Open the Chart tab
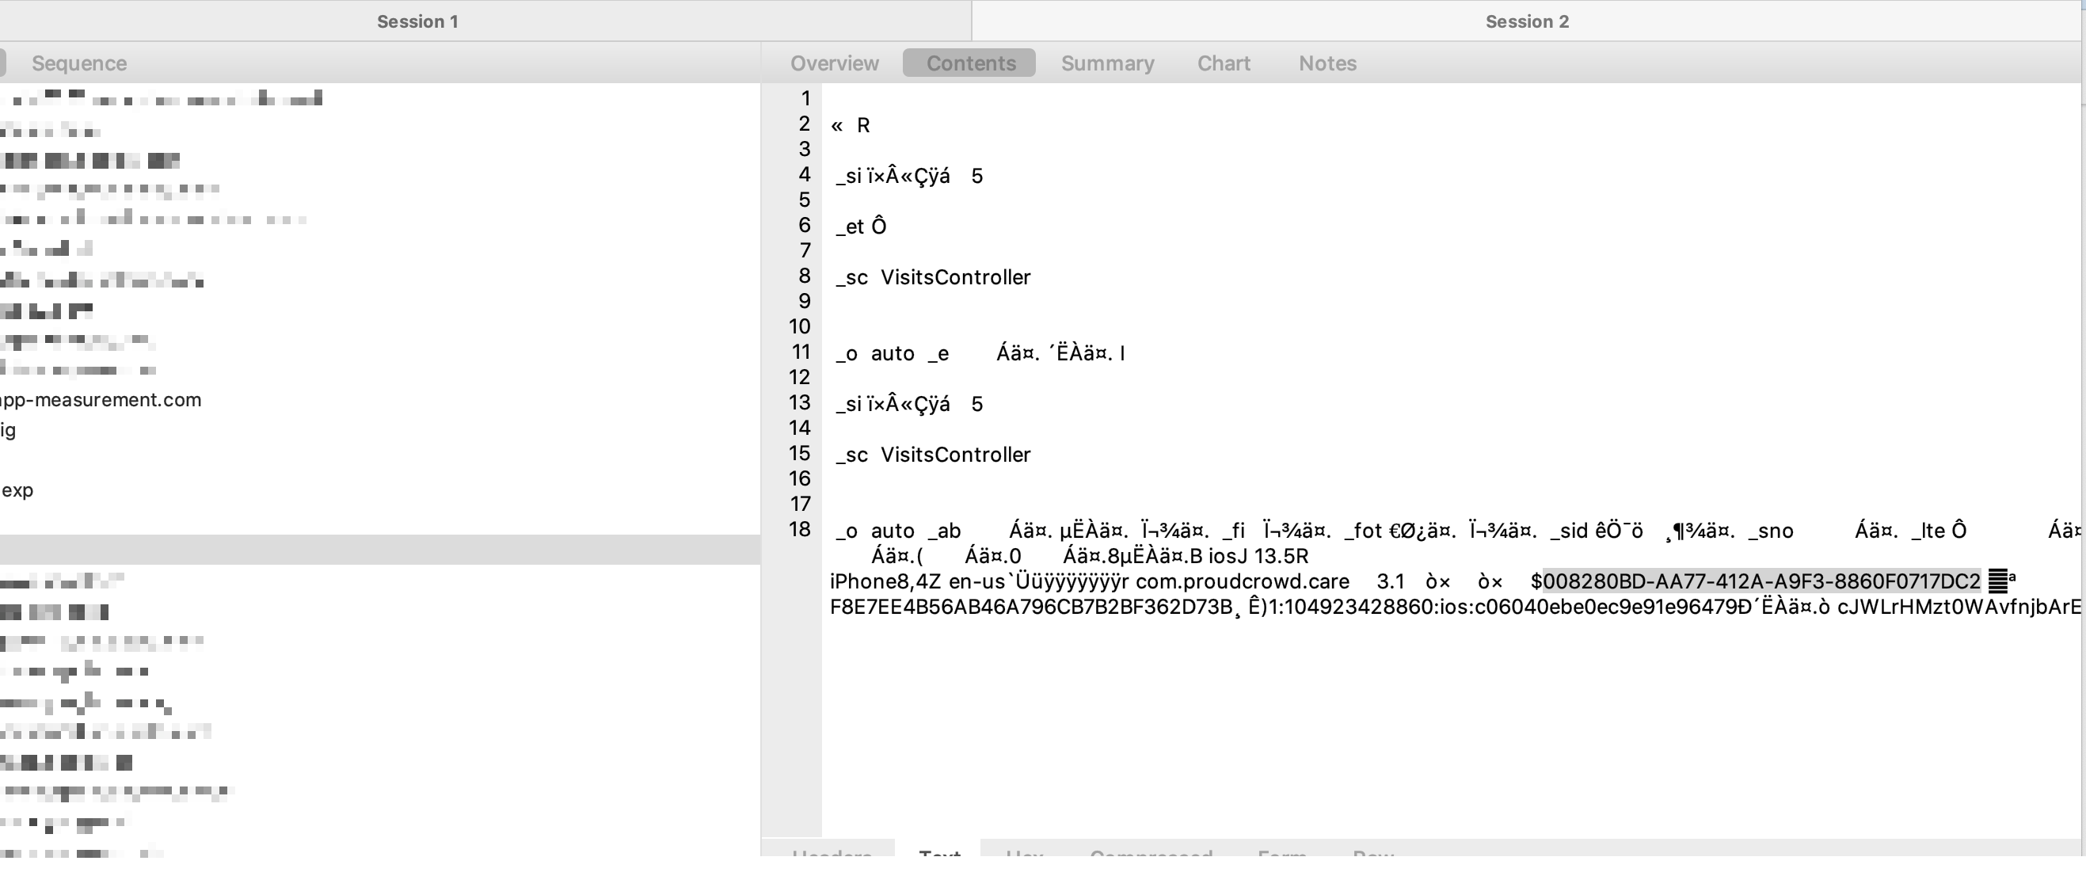The height and width of the screenshot is (876, 2086). coord(1221,63)
